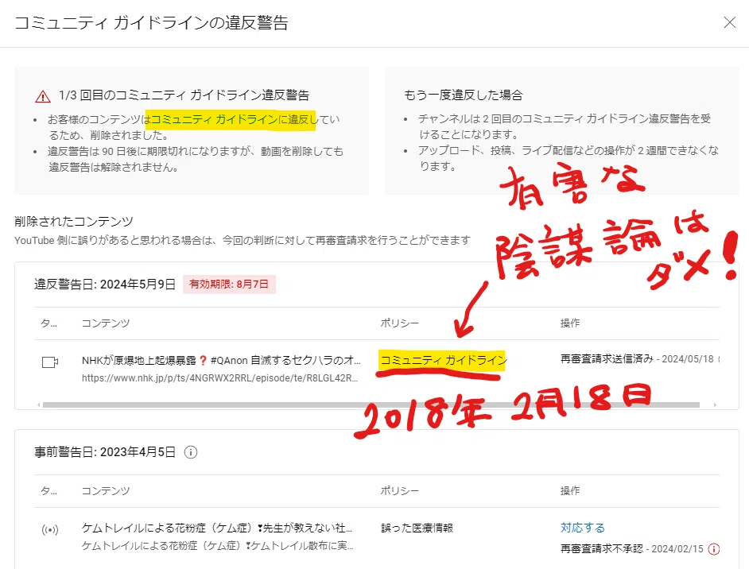
Task: Click the info icon next to 事前警告日
Action: (x=191, y=452)
